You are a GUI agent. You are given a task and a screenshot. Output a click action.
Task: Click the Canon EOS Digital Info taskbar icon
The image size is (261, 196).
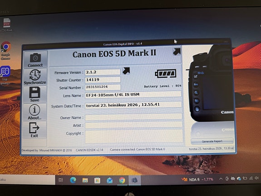point(134,180)
